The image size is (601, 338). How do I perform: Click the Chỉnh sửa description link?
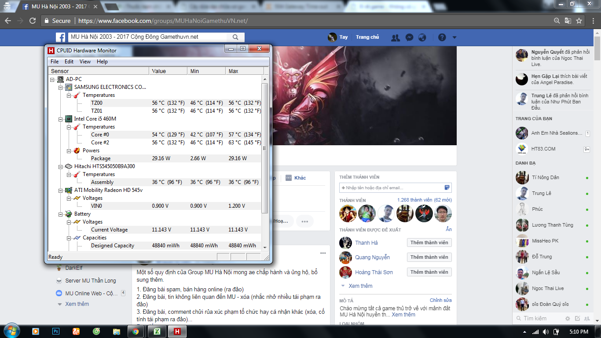click(440, 300)
